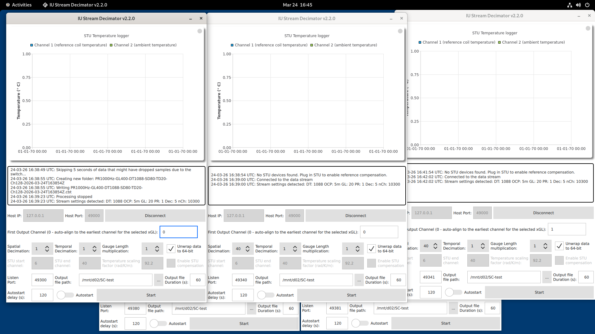The width and height of the screenshot is (595, 334).
Task: Click gray status indicator in middle window chart
Action: pos(400,31)
